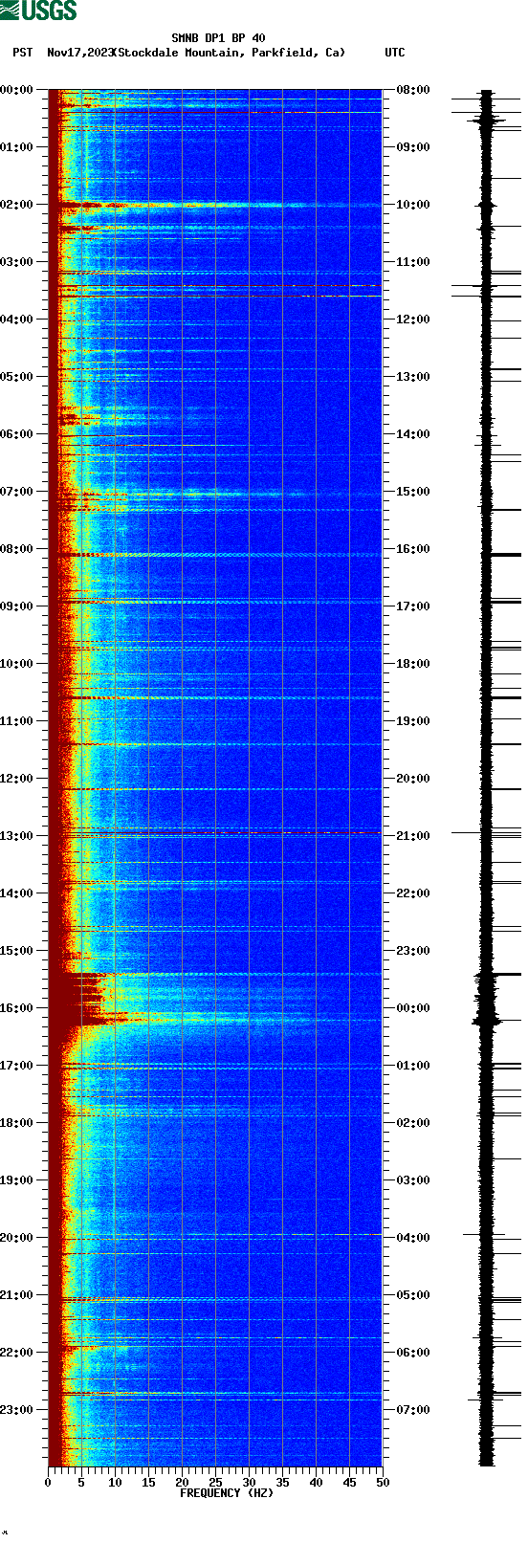Click the 04:00 UTC time label
Image resolution: width=528 pixels, height=1543 pixels.
tap(412, 1238)
